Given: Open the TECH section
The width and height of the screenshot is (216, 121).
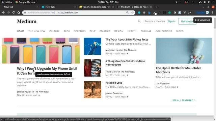Looking at the screenshot, I should click(x=67, y=31).
